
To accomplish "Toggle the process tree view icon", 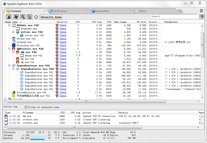I will point(29,17).
